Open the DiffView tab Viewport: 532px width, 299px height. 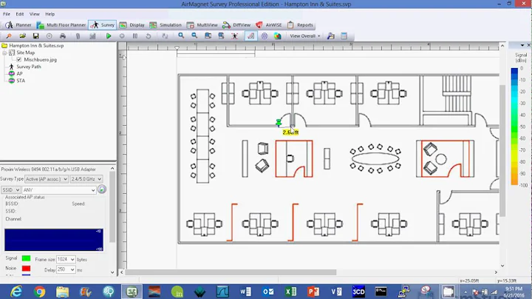click(x=236, y=25)
